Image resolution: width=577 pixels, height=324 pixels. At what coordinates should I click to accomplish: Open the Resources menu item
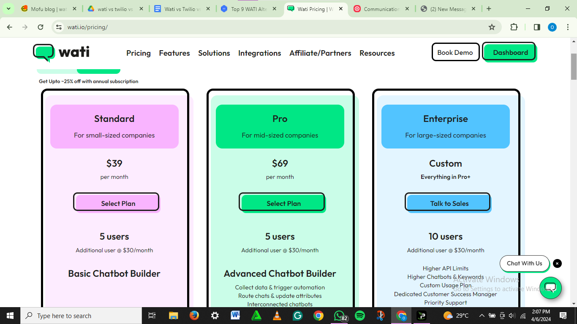[x=377, y=53]
